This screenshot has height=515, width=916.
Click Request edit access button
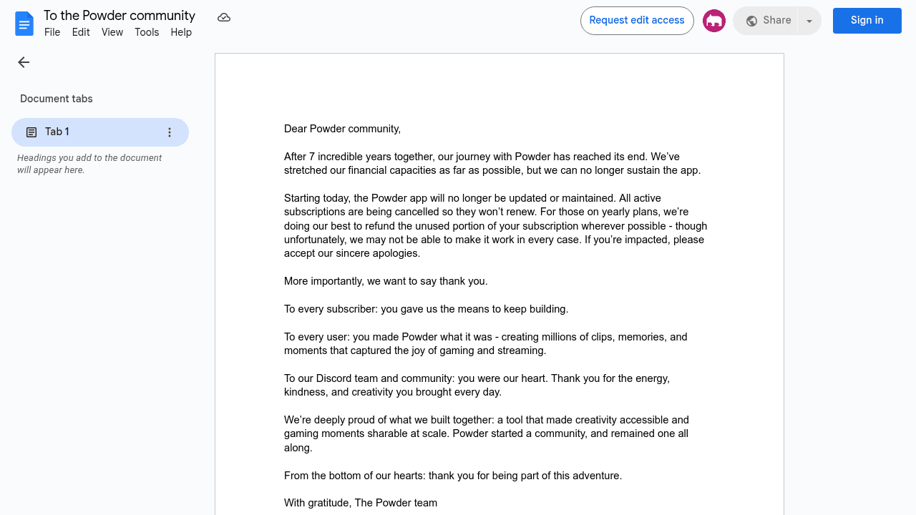point(637,21)
